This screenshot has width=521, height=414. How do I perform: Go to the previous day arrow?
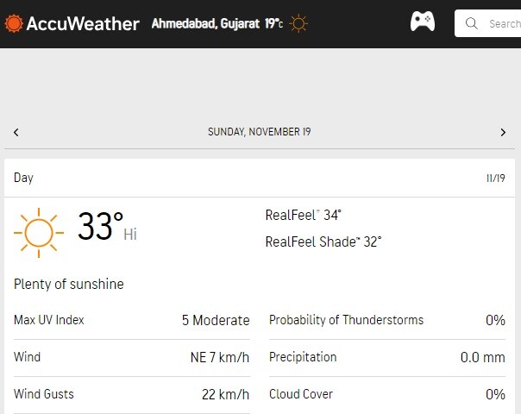click(16, 132)
